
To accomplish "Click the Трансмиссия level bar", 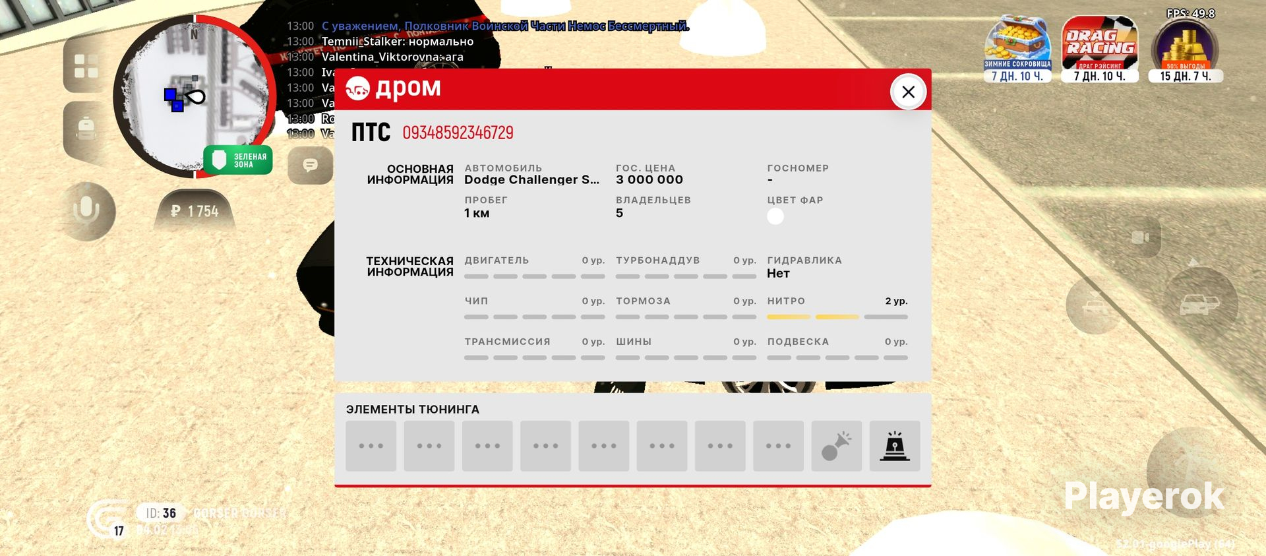I will (535, 357).
